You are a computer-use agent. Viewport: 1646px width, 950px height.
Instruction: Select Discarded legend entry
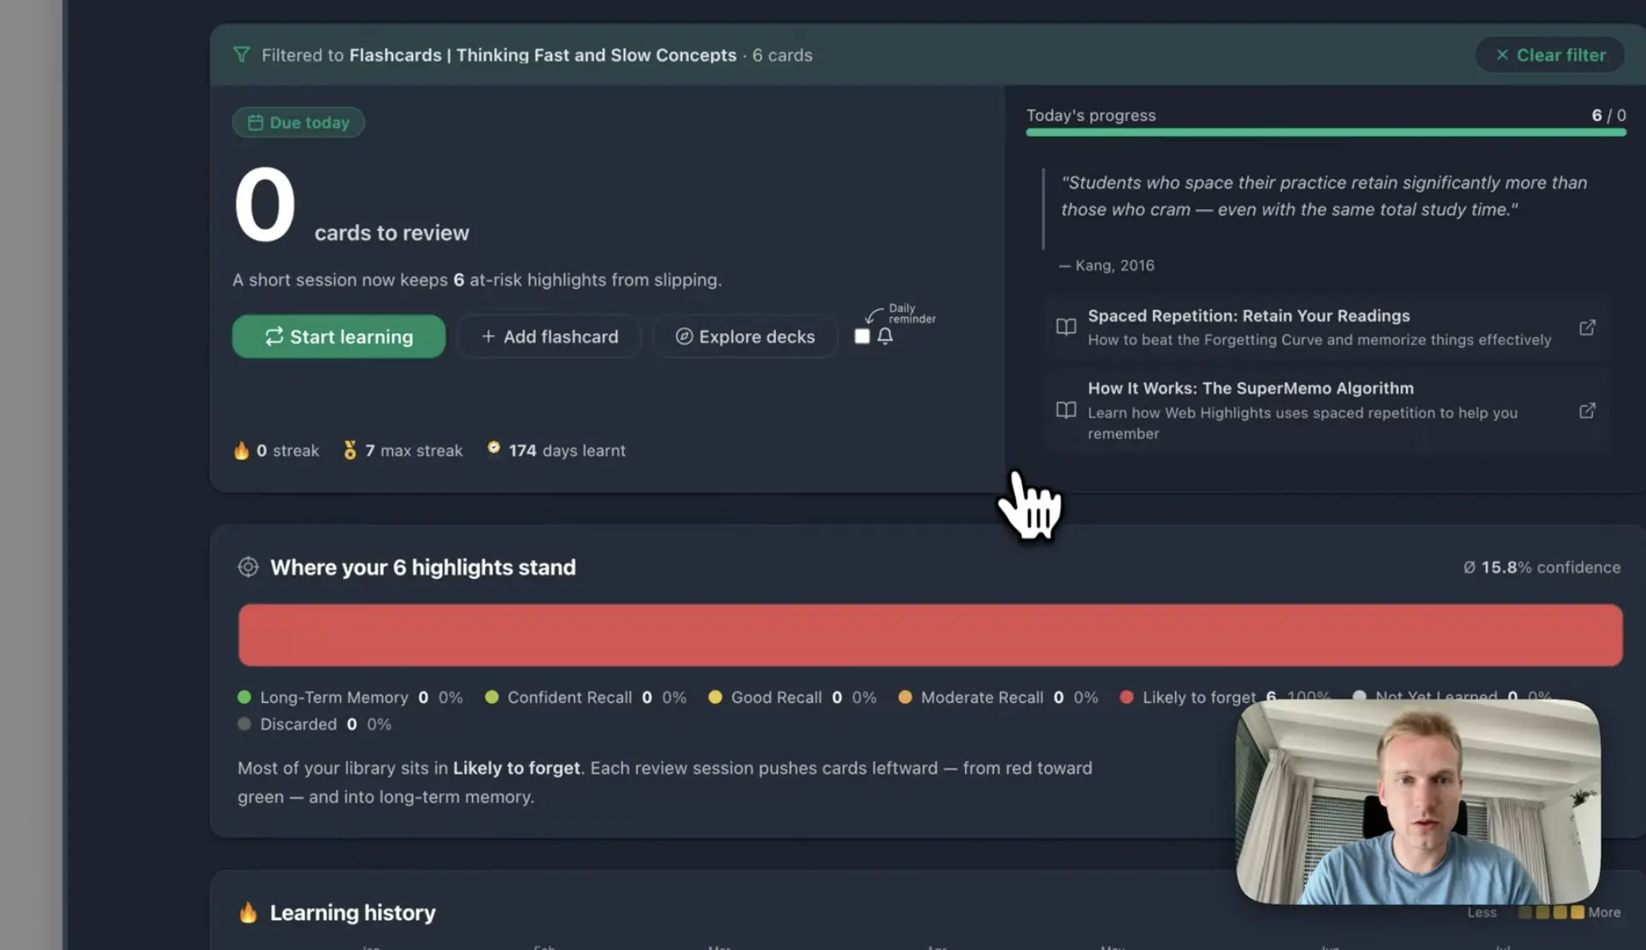click(315, 724)
